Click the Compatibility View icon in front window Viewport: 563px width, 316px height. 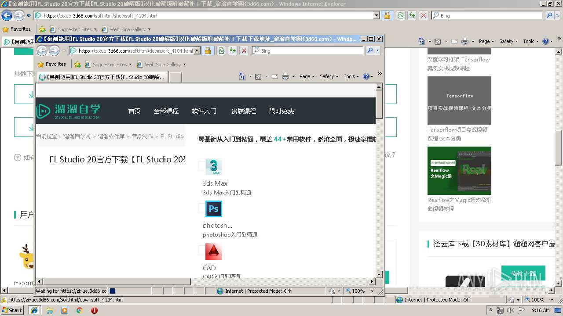coord(221,50)
